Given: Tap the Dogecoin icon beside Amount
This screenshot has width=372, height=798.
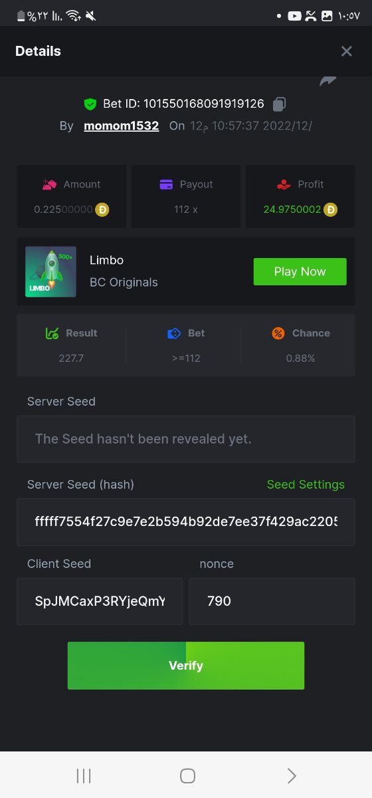Looking at the screenshot, I should 102,209.
